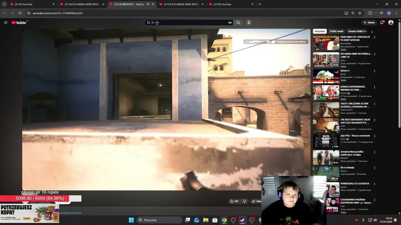Open the YouTube account avatar menu
The image size is (401, 225).
click(x=391, y=22)
